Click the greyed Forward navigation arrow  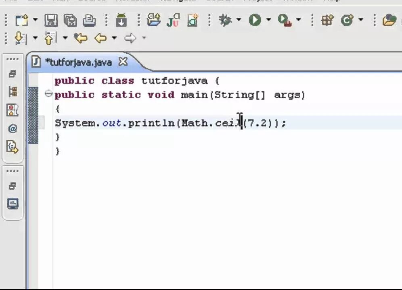coord(130,38)
